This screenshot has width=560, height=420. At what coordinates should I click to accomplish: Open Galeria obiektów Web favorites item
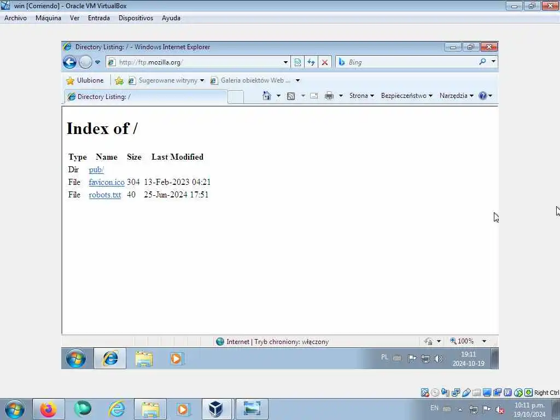[251, 80]
